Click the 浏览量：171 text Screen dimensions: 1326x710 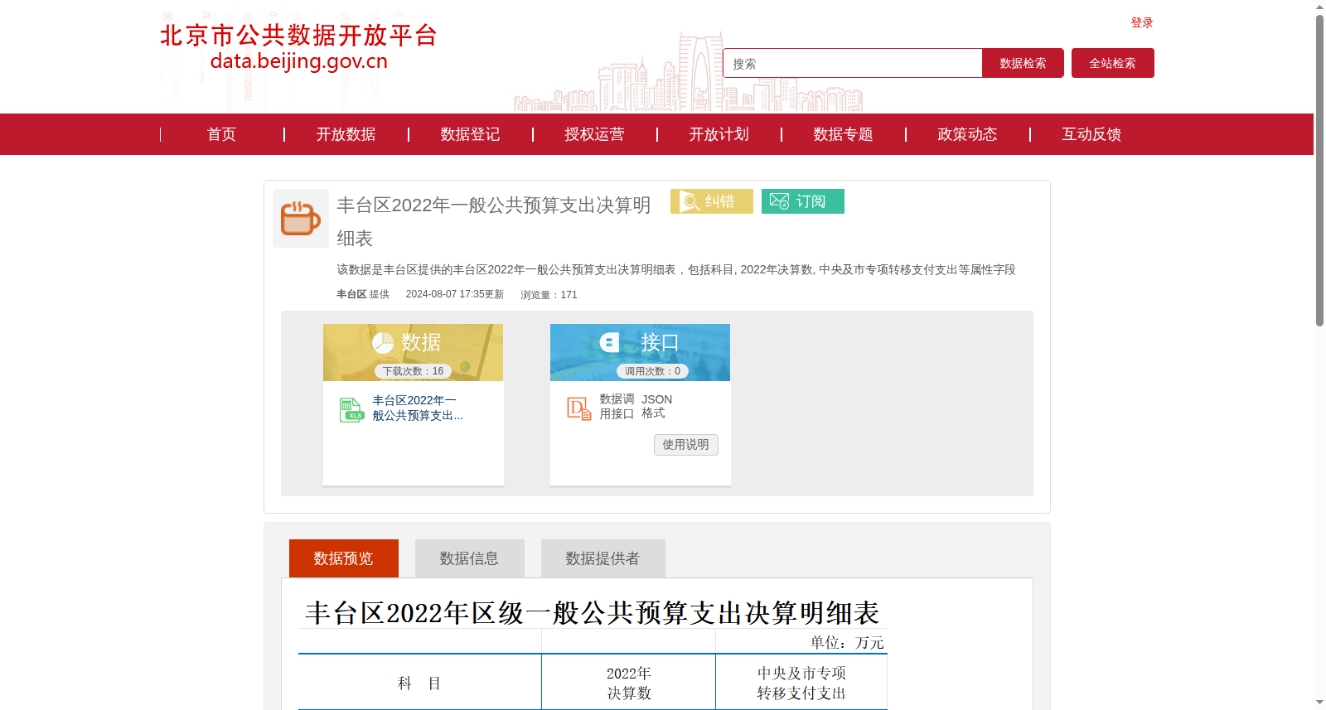[x=549, y=295]
